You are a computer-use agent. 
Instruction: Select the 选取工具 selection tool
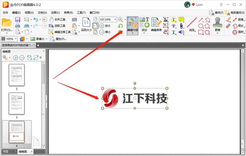pos(57,26)
